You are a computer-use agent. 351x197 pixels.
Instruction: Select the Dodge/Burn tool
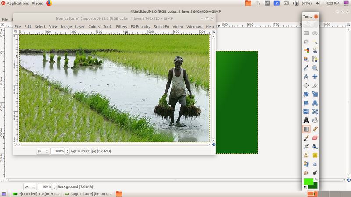(315, 172)
